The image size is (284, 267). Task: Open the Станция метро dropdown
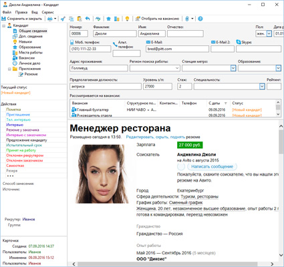[233, 68]
